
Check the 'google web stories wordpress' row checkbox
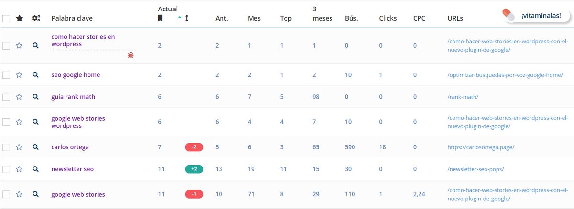pyautogui.click(x=6, y=122)
